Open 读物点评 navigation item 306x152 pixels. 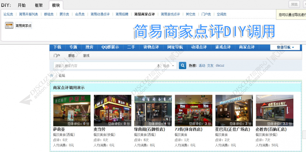[x=151, y=47]
